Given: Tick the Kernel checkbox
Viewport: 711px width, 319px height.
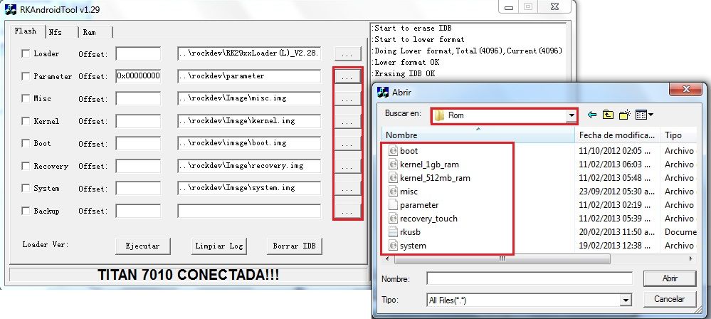Looking at the screenshot, I should coord(26,122).
